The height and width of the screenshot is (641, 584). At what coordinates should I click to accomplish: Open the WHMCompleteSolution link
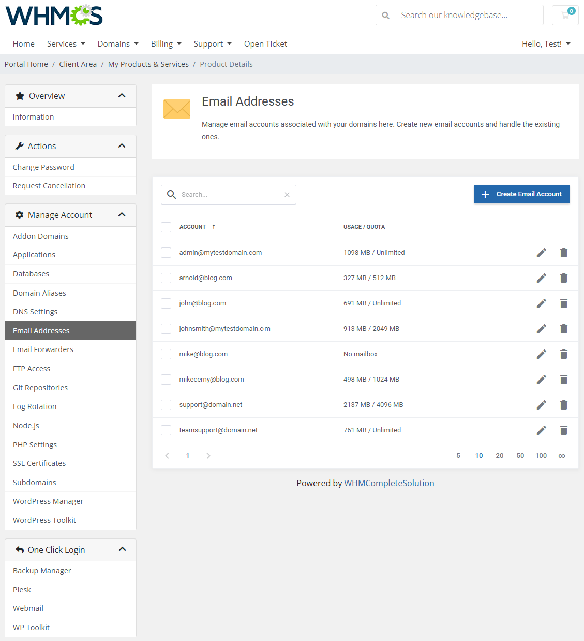click(x=389, y=483)
